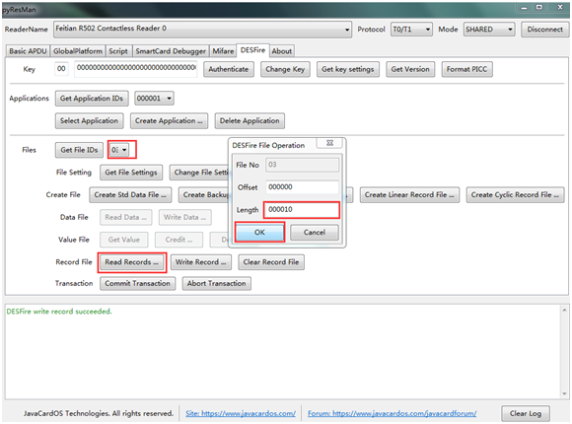The width and height of the screenshot is (572, 424).
Task: Open the SmartCard Debugger tab
Action: [x=171, y=51]
